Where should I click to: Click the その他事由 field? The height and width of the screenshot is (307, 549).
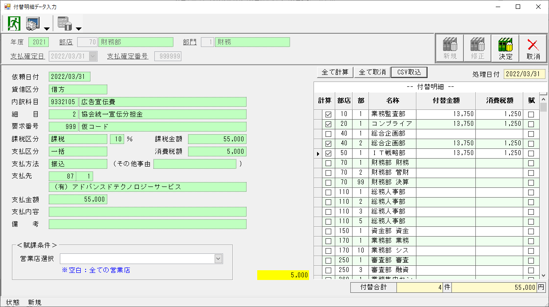[195, 164]
